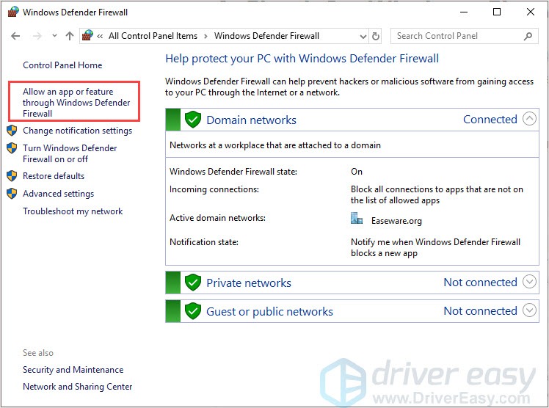Close the Windows Defender Firewall window
Viewport: 549px width, 408px height.
point(531,12)
